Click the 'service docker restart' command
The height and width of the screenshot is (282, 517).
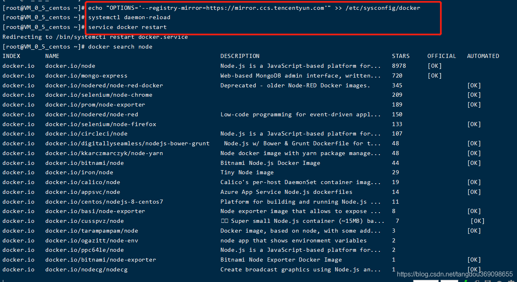127,27
